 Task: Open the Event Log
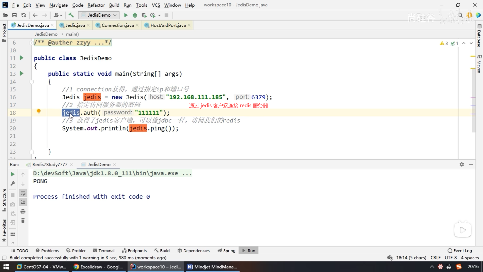pyautogui.click(x=460, y=251)
